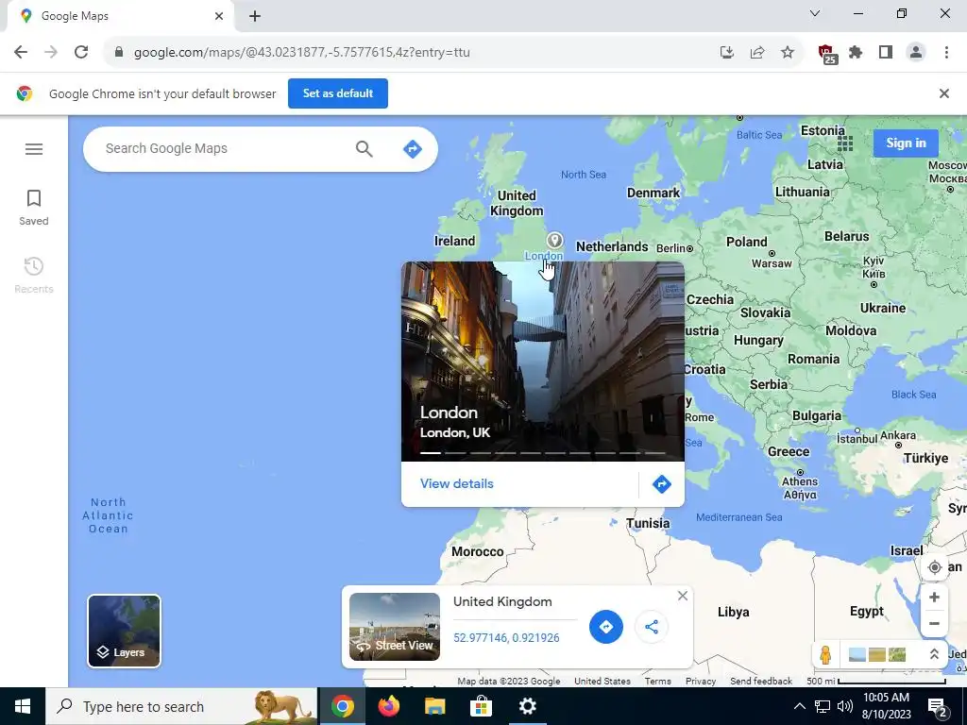This screenshot has width=967, height=725.
Task: Open the Chrome extensions puzzle menu
Action: click(x=856, y=53)
